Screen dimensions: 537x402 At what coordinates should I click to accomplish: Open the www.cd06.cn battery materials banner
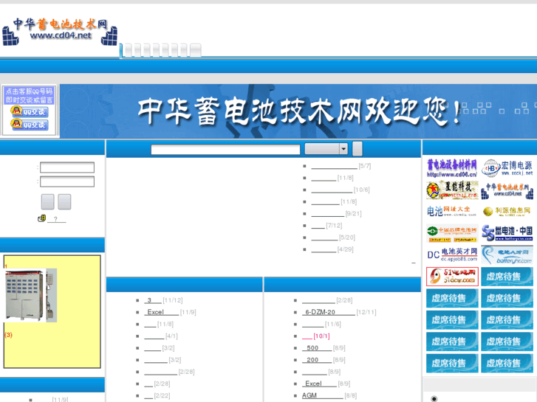coord(452,168)
